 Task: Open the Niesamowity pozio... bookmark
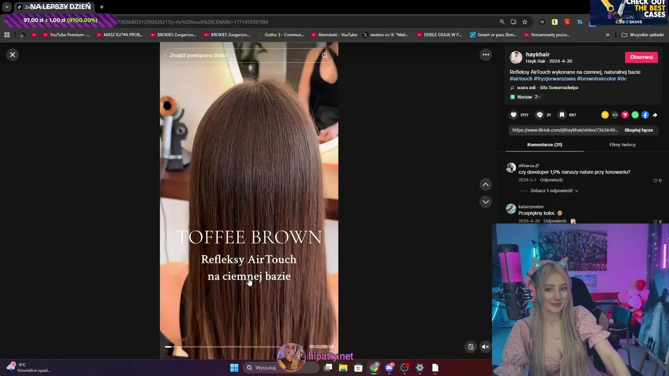pyautogui.click(x=546, y=35)
